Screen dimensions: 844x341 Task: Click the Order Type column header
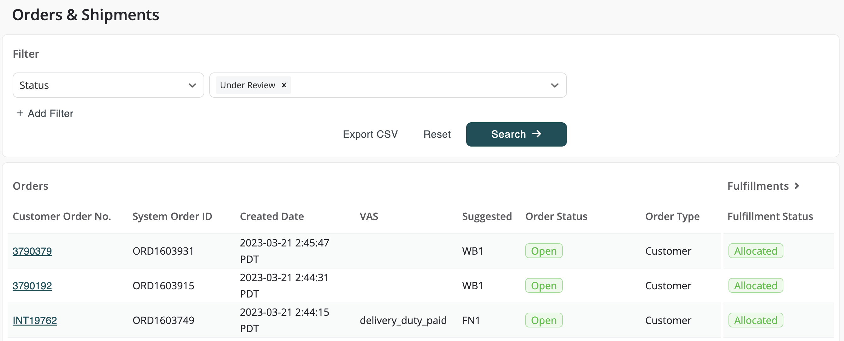click(672, 216)
